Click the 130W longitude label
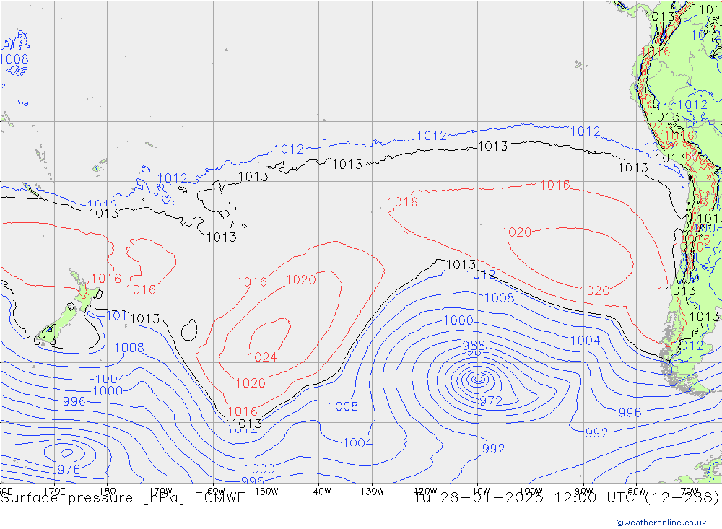This screenshot has width=722, height=529. (x=372, y=491)
